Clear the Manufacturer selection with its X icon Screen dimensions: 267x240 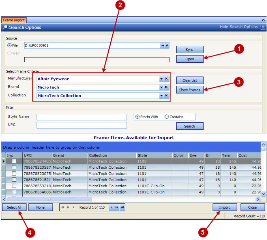click(x=166, y=79)
